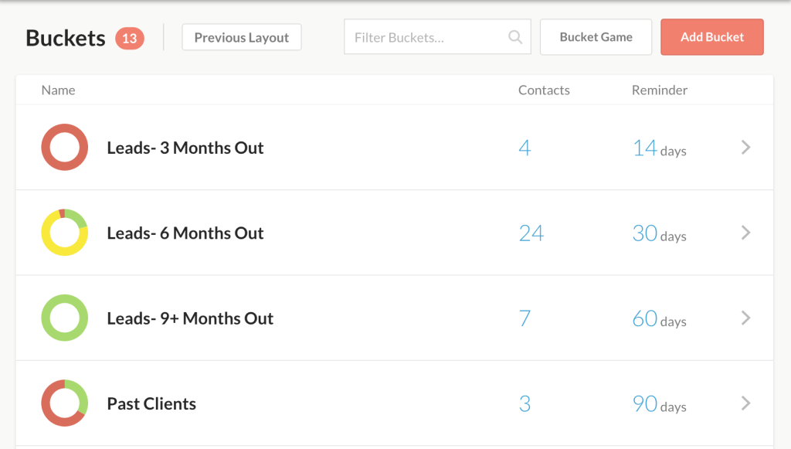The image size is (791, 449).
Task: Click the yellow donut chart for Leads- 6 Months Out
Action: (x=64, y=233)
